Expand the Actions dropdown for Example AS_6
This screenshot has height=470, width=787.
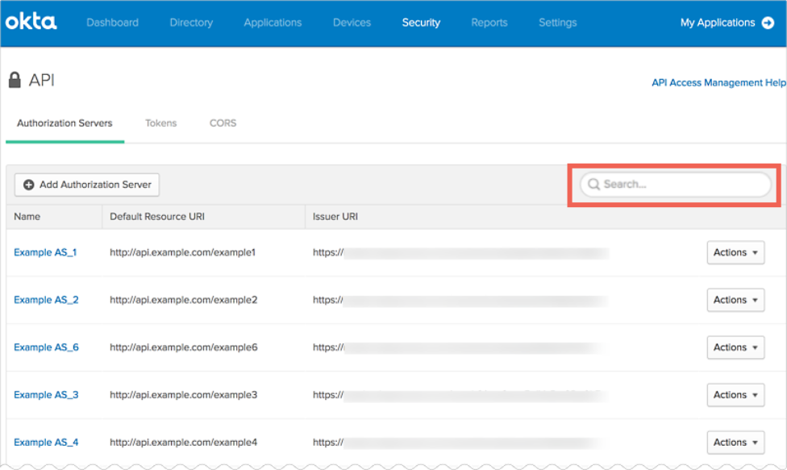pyautogui.click(x=736, y=347)
